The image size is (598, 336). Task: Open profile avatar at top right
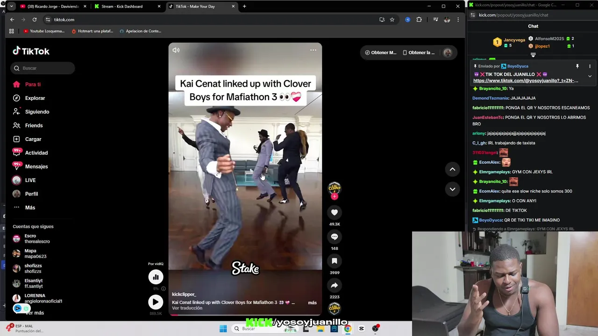[448, 53]
